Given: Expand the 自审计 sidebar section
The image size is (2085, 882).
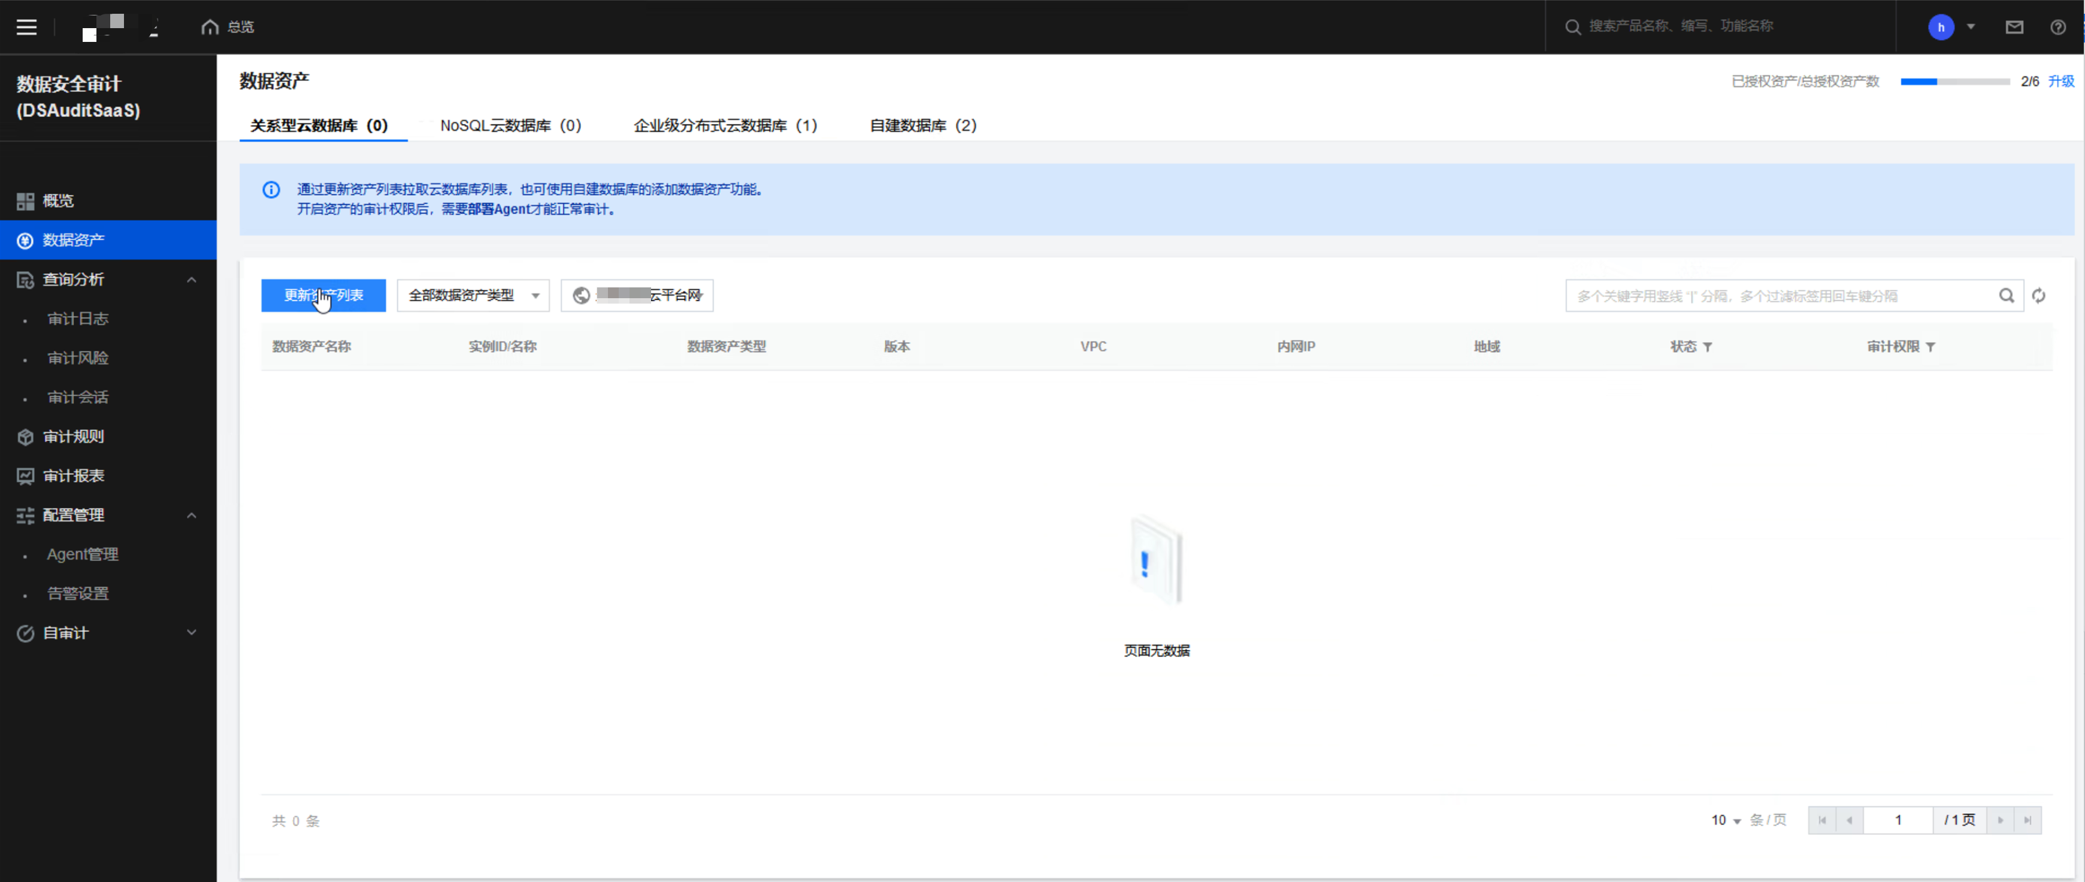Looking at the screenshot, I should 191,633.
